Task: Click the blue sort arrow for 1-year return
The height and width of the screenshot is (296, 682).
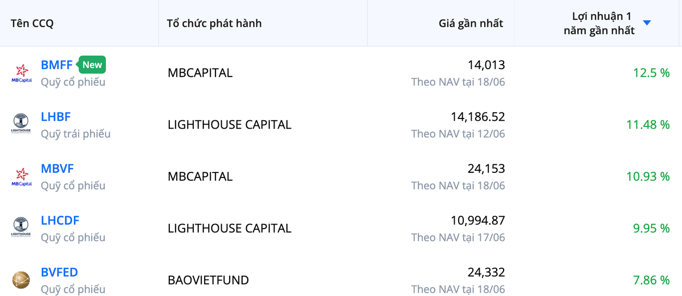Action: pyautogui.click(x=647, y=23)
